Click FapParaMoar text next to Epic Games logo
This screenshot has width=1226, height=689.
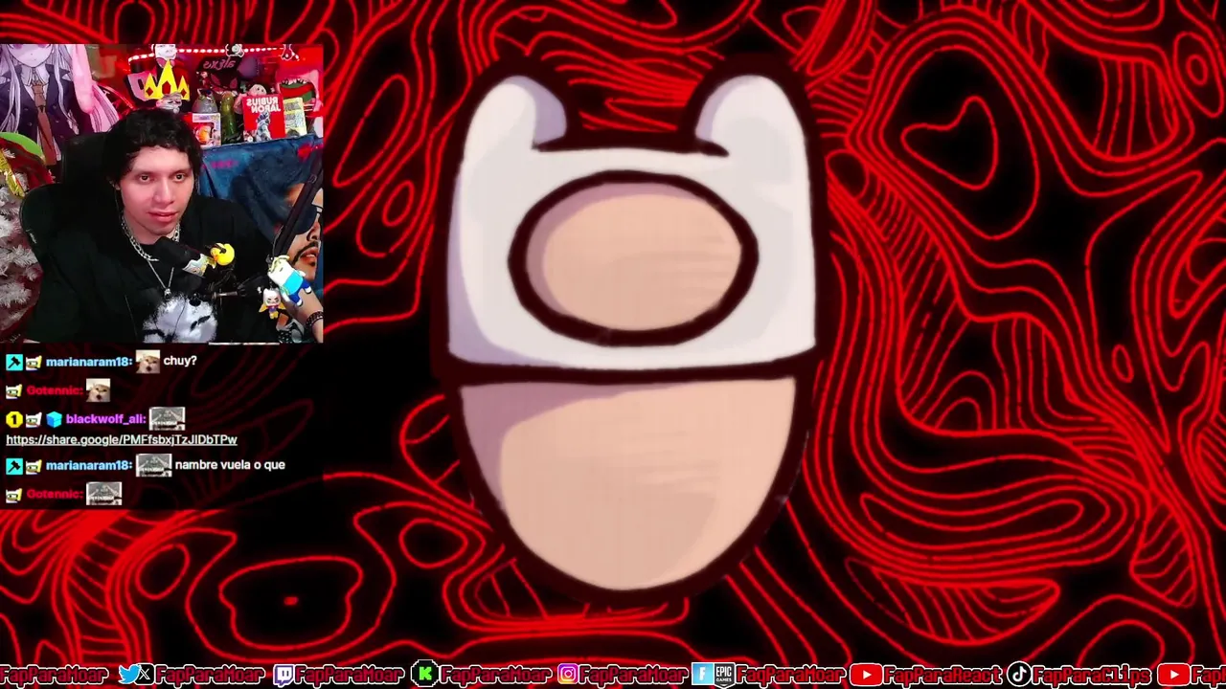point(790,675)
